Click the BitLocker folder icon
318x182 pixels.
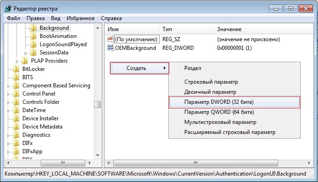(16, 69)
